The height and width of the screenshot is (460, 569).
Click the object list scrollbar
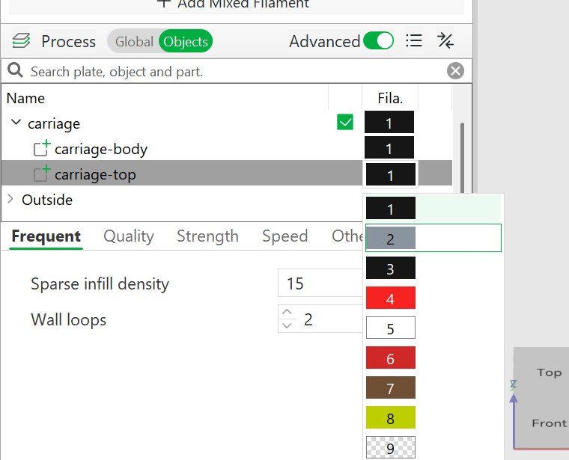tap(462, 158)
